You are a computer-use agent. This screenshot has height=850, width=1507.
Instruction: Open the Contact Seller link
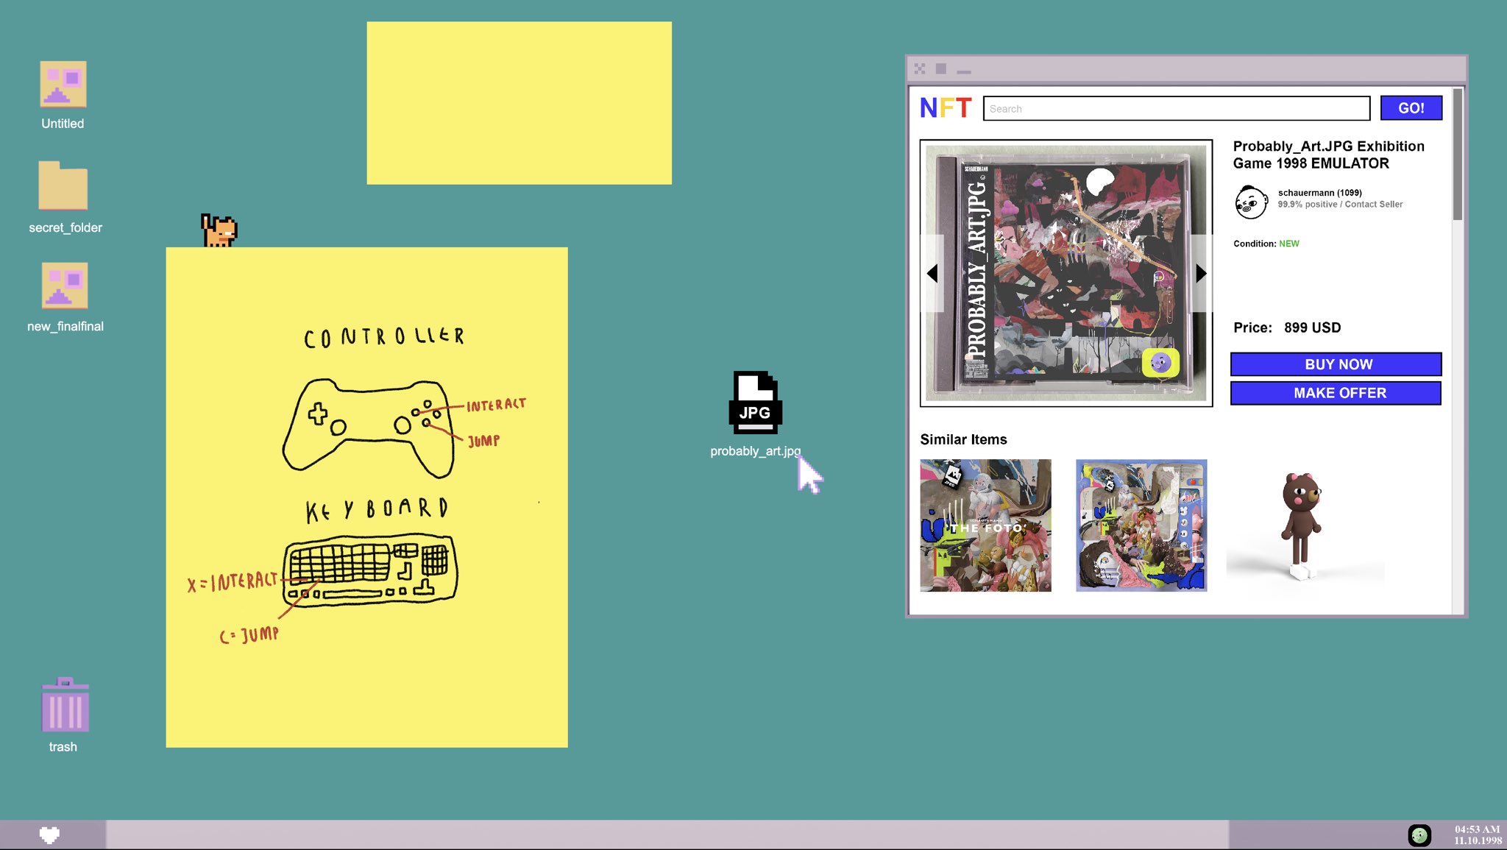[x=1373, y=205]
